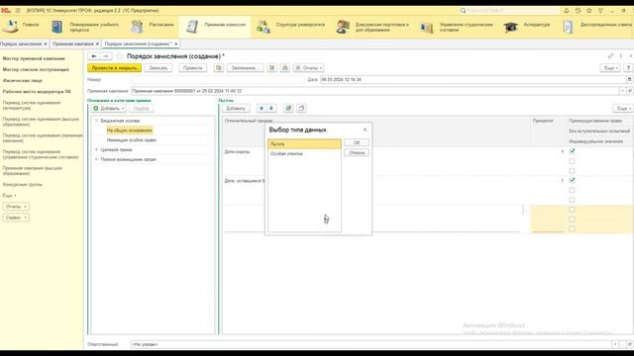Open the Отчеты dropdown in form toolbar
Screen dimensions: 634x356
tap(308, 68)
